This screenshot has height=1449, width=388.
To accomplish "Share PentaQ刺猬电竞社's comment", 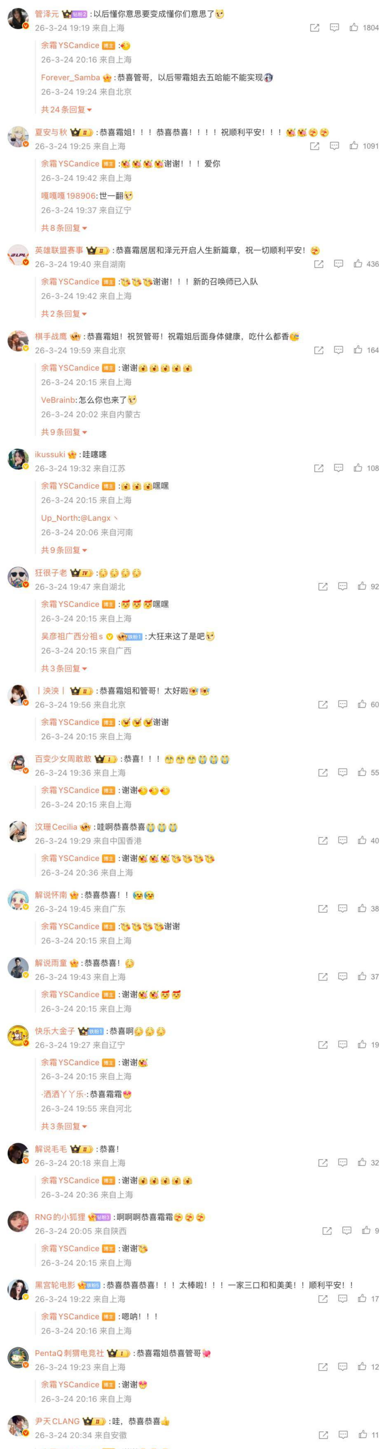I will [323, 1367].
